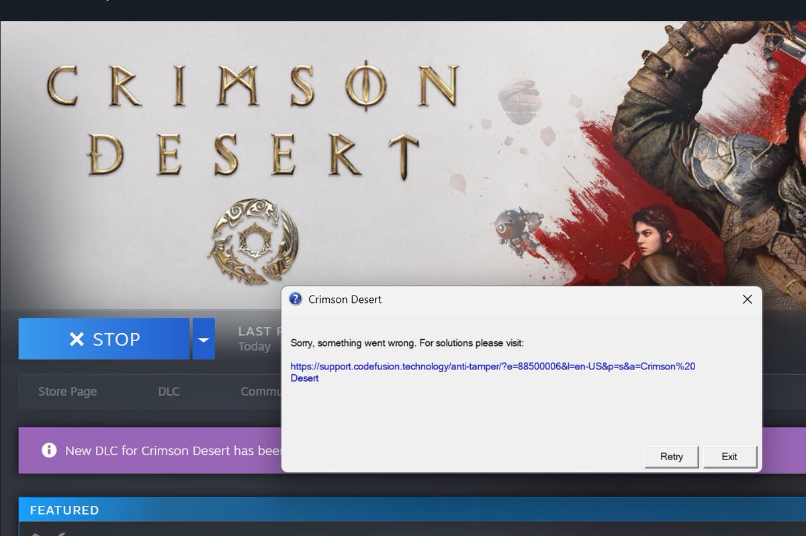Image resolution: width=806 pixels, height=536 pixels.
Task: Click the info icon in the purple DLC banner
Action: (49, 450)
